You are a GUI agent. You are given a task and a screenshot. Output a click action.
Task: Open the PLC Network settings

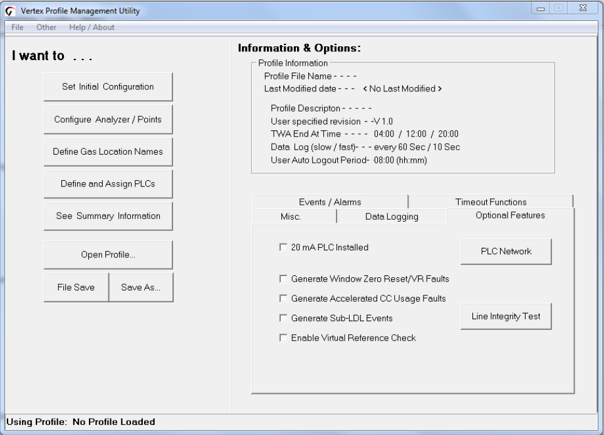pos(506,252)
